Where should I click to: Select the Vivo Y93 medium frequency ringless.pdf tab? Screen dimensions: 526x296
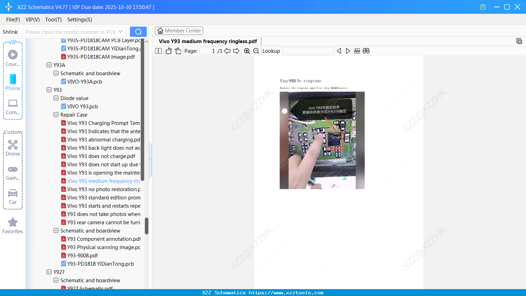(208, 41)
